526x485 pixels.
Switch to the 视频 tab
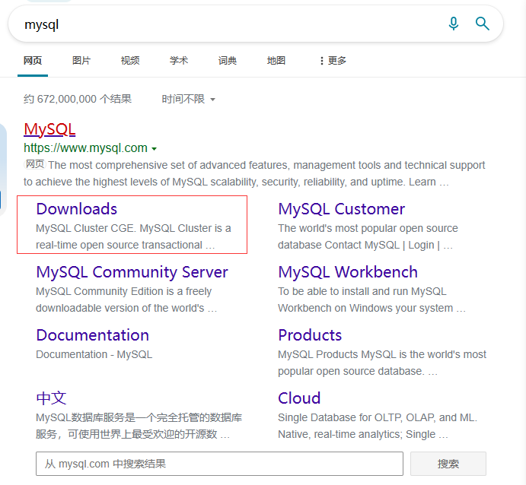pyautogui.click(x=130, y=61)
